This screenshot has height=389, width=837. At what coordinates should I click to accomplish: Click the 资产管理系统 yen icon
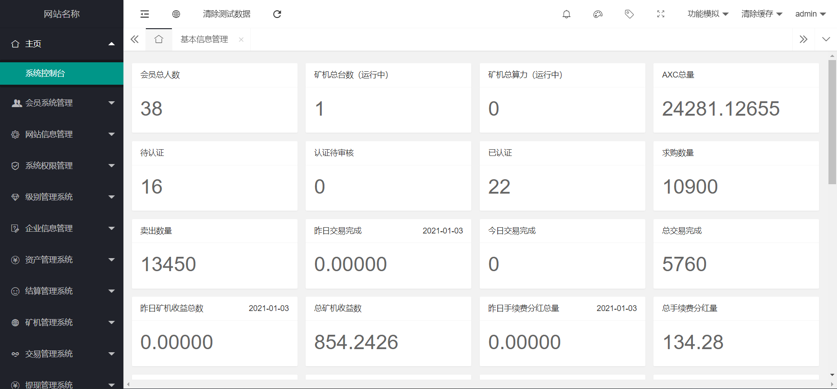pos(15,260)
